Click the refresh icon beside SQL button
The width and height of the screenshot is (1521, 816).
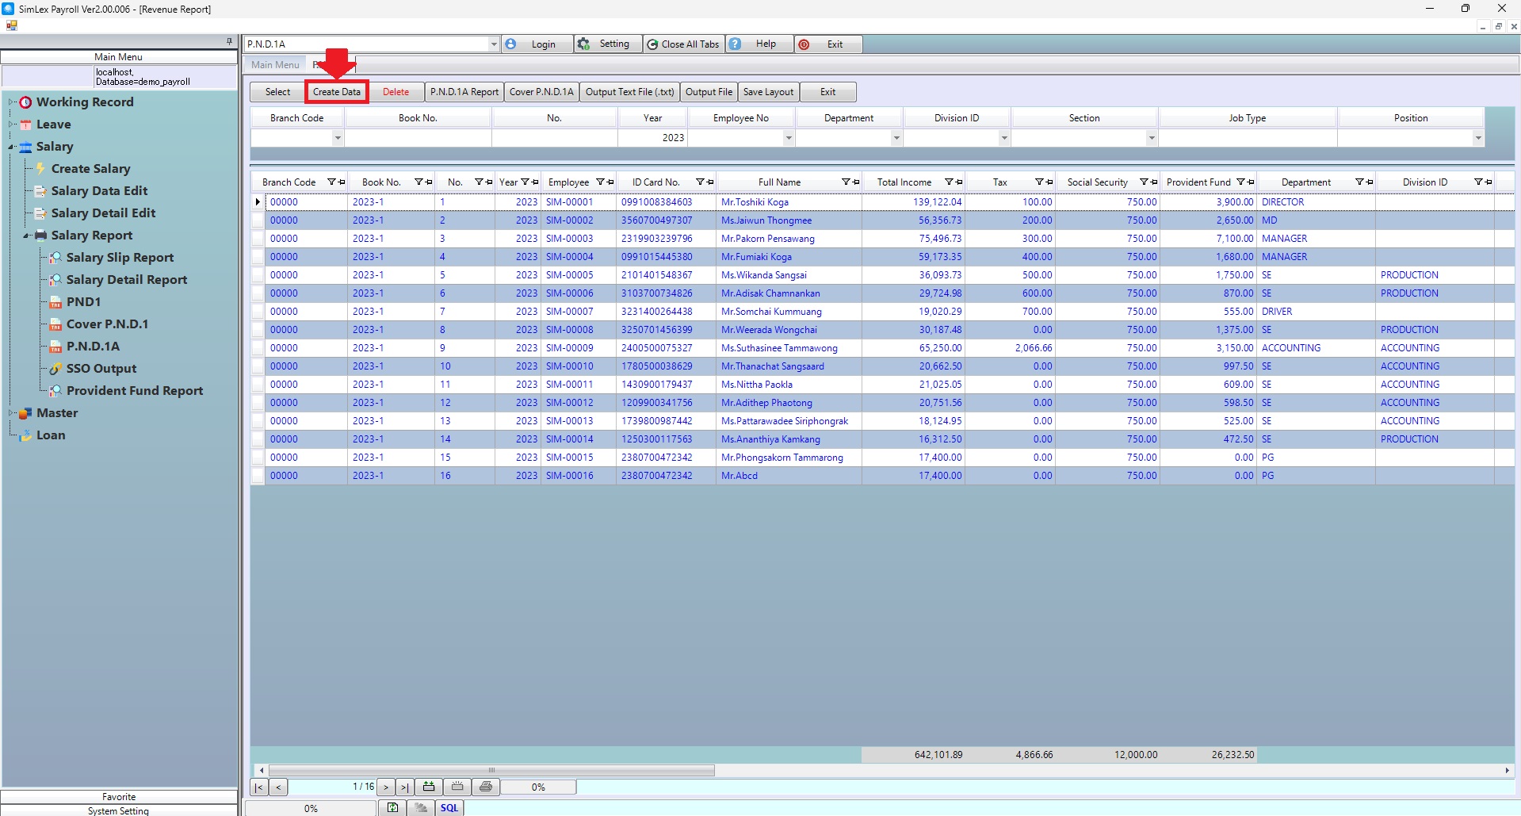392,808
